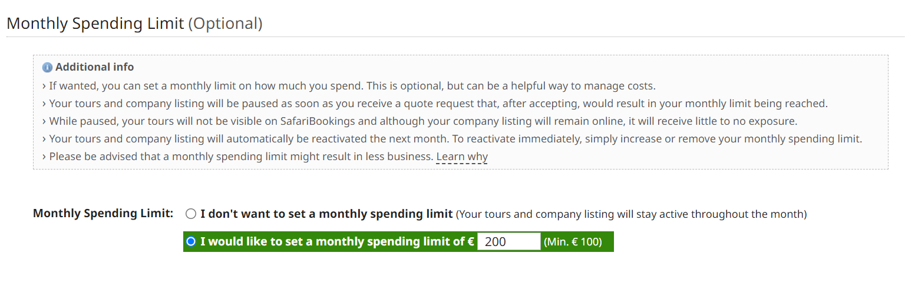Click the line about listings being paused
905x289 pixels.
click(x=438, y=104)
